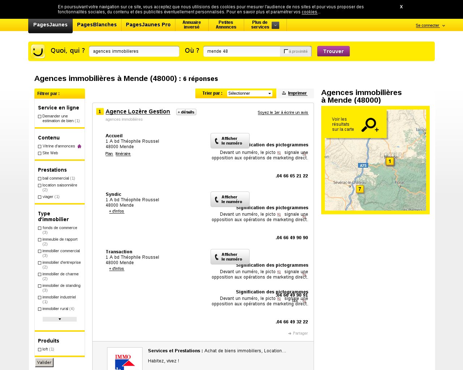Tick the loft product checkbox
Screen dimensions: 463x370
coord(40,349)
